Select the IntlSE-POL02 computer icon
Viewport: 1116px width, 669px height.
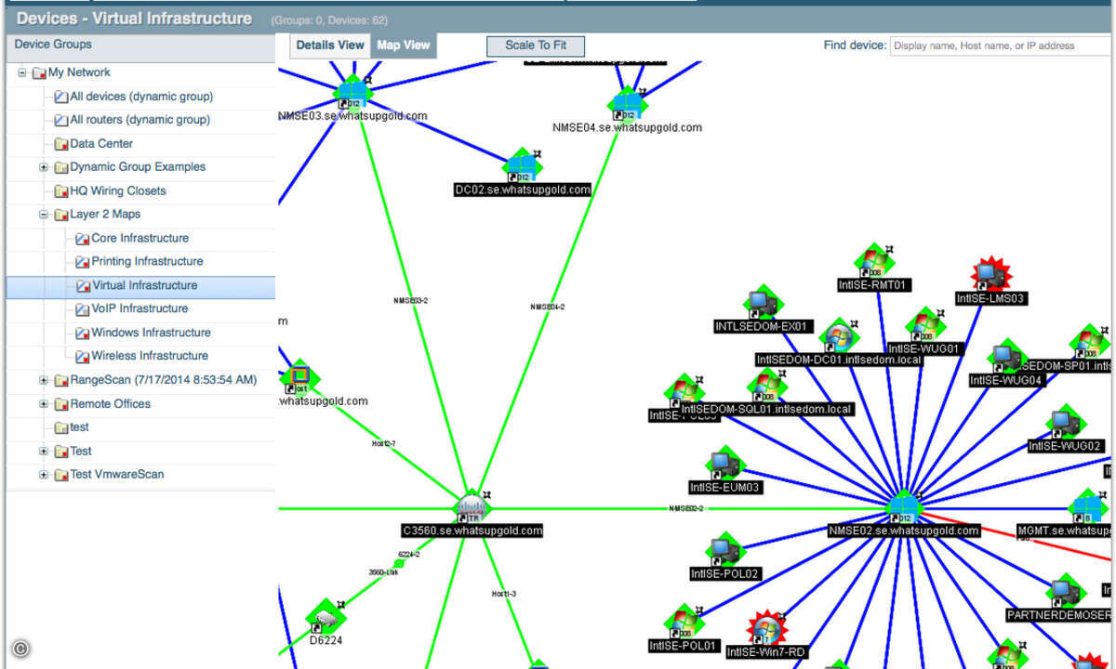pos(725,551)
